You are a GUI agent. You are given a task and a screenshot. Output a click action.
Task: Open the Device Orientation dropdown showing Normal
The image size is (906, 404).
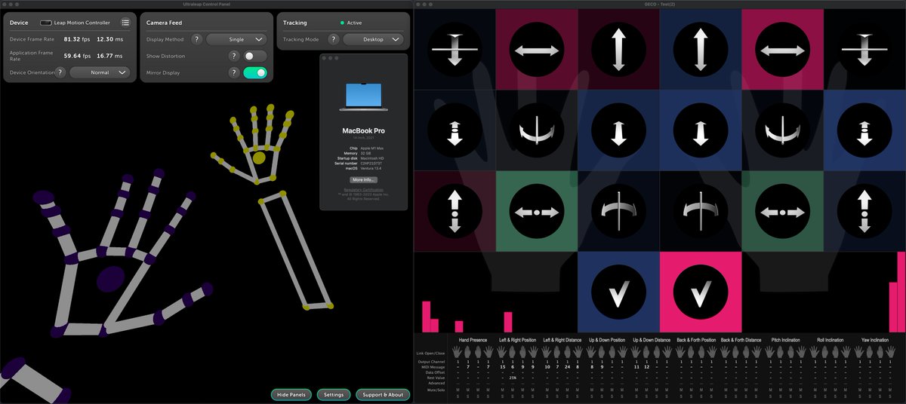click(100, 72)
